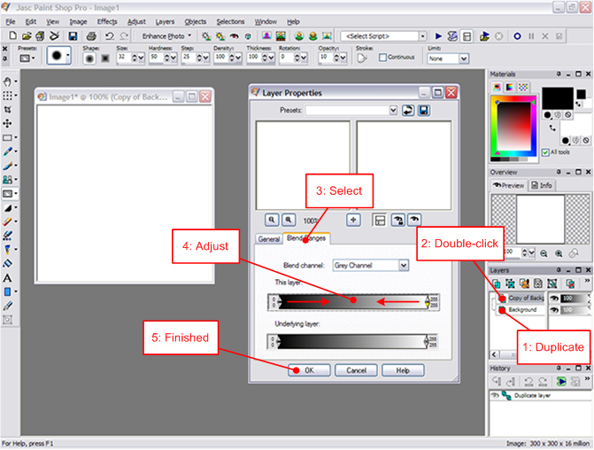Open the File menu
This screenshot has height=450, width=594.
click(x=11, y=22)
